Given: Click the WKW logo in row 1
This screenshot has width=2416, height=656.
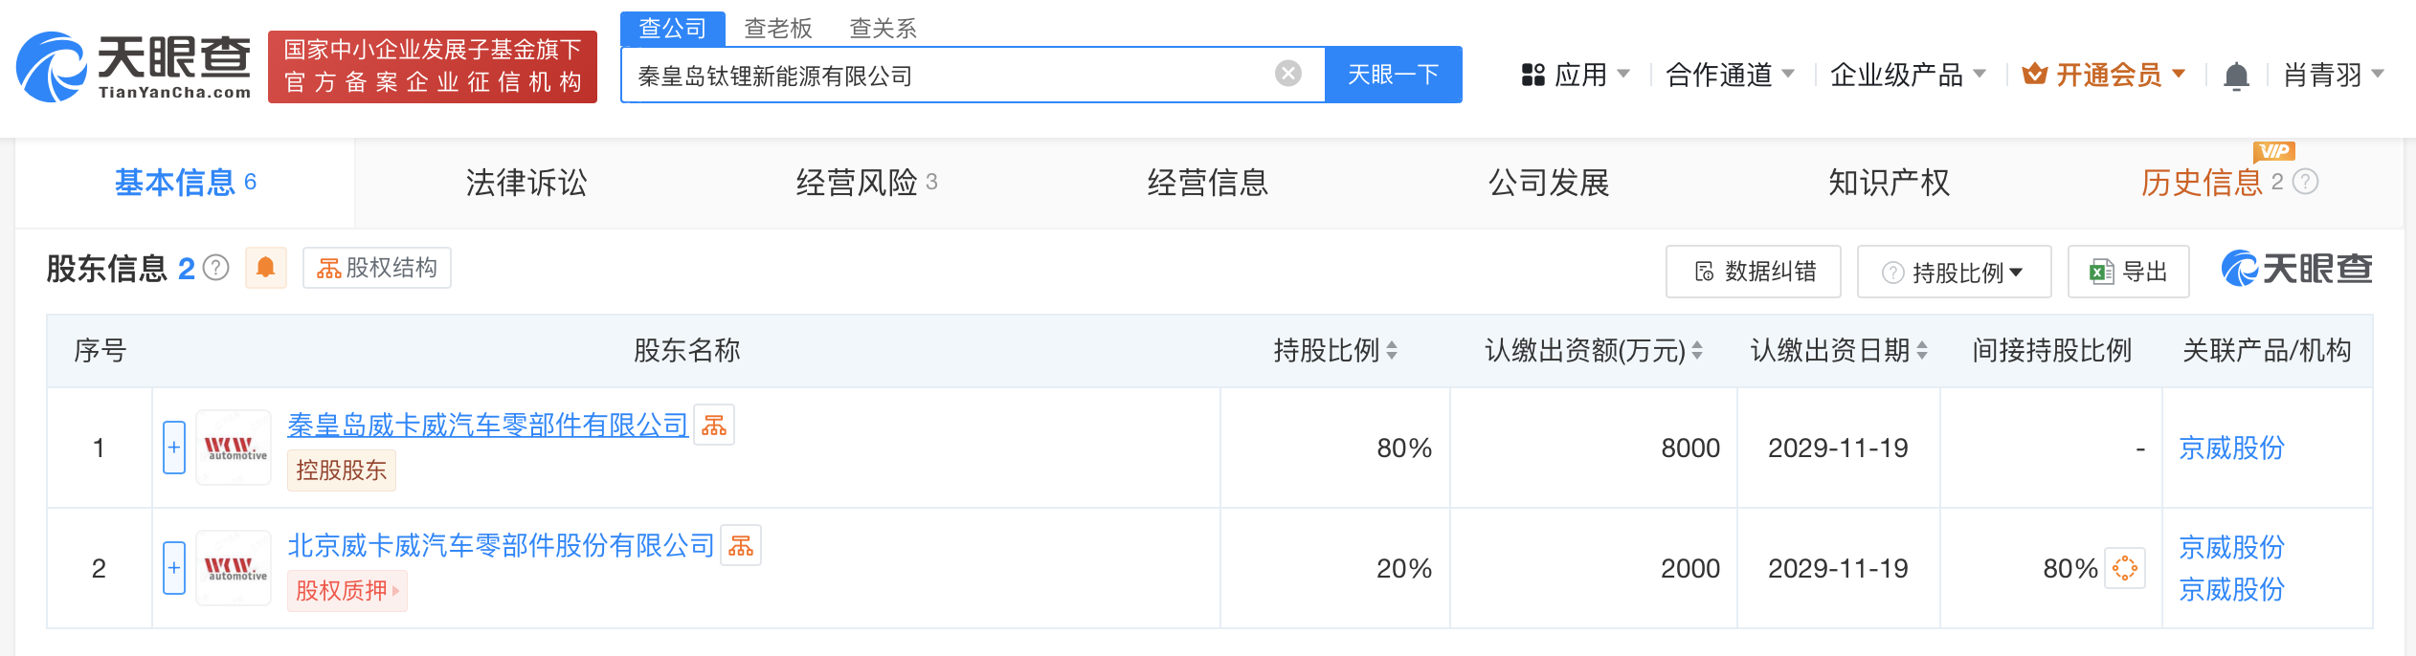Looking at the screenshot, I should (x=235, y=448).
